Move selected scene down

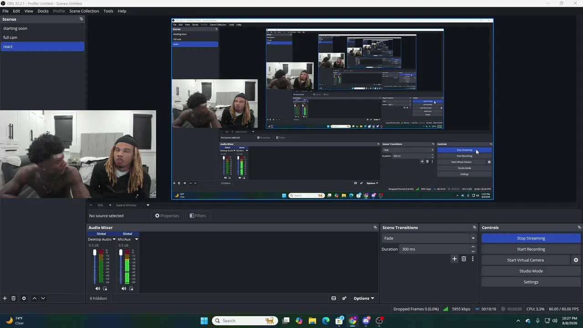tap(43, 298)
